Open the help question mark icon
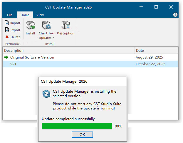 click(x=175, y=15)
